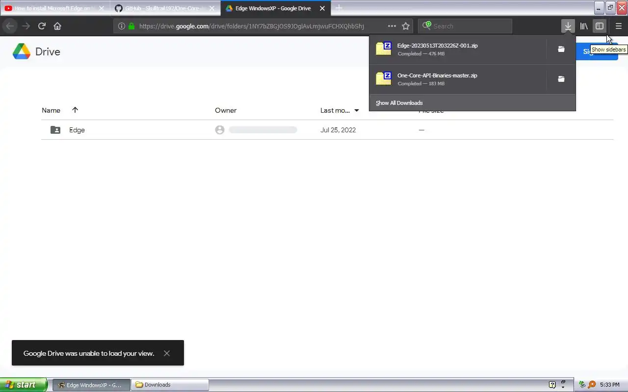Open the page actions three-dot menu
628x392 pixels.
pos(392,26)
